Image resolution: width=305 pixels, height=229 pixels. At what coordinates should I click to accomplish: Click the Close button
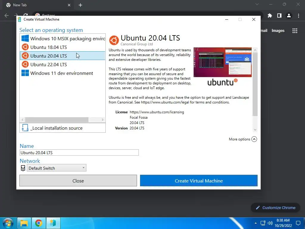[78, 180]
